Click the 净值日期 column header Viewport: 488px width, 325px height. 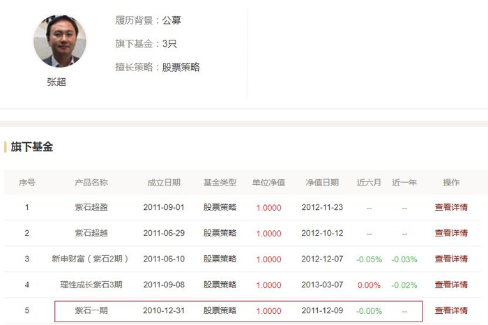[x=322, y=183]
